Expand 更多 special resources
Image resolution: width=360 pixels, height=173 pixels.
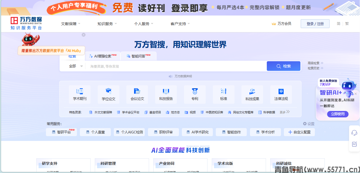(285, 112)
